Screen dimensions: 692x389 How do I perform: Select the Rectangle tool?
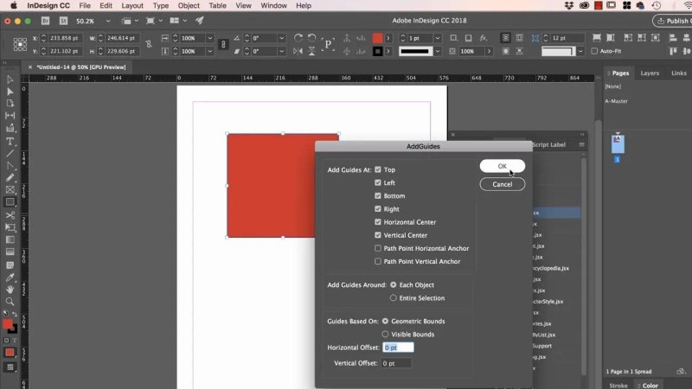coord(10,202)
